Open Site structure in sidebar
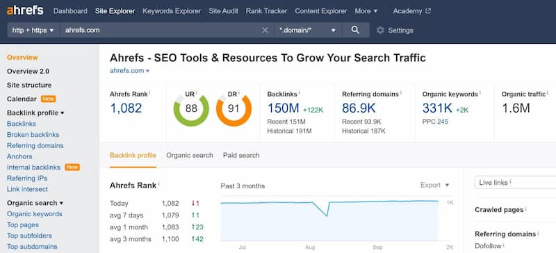 [x=29, y=85]
